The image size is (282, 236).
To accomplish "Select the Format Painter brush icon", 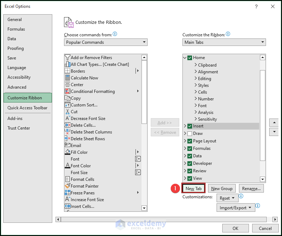I will tap(68, 185).
